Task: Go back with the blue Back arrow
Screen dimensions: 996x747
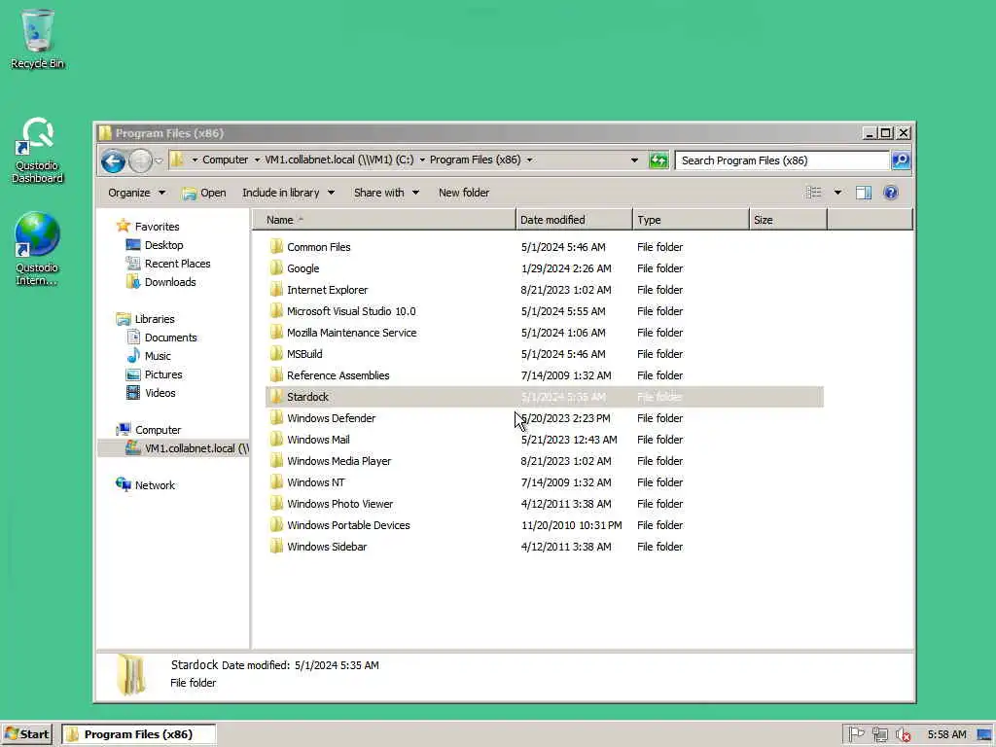Action: [113, 161]
